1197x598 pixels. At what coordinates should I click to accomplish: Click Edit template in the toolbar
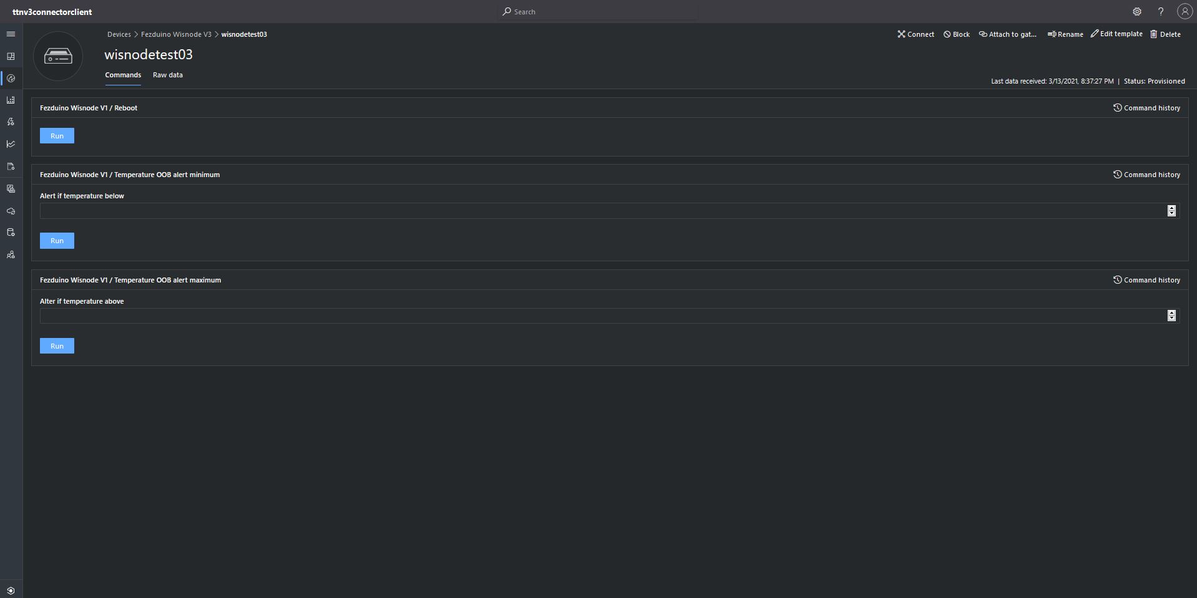pyautogui.click(x=1116, y=34)
